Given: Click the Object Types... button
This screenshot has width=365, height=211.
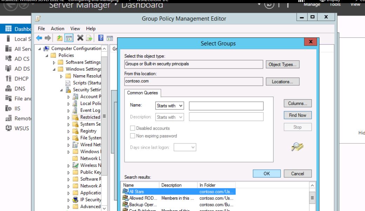Looking at the screenshot, I should click(x=283, y=64).
